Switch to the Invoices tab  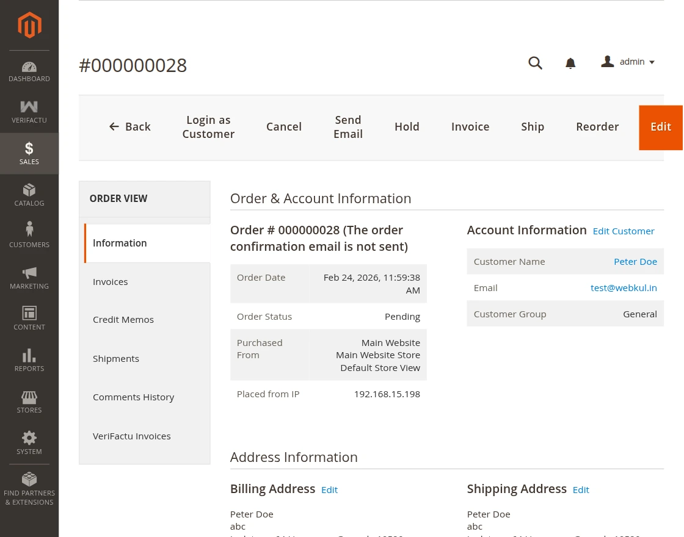[x=110, y=281]
